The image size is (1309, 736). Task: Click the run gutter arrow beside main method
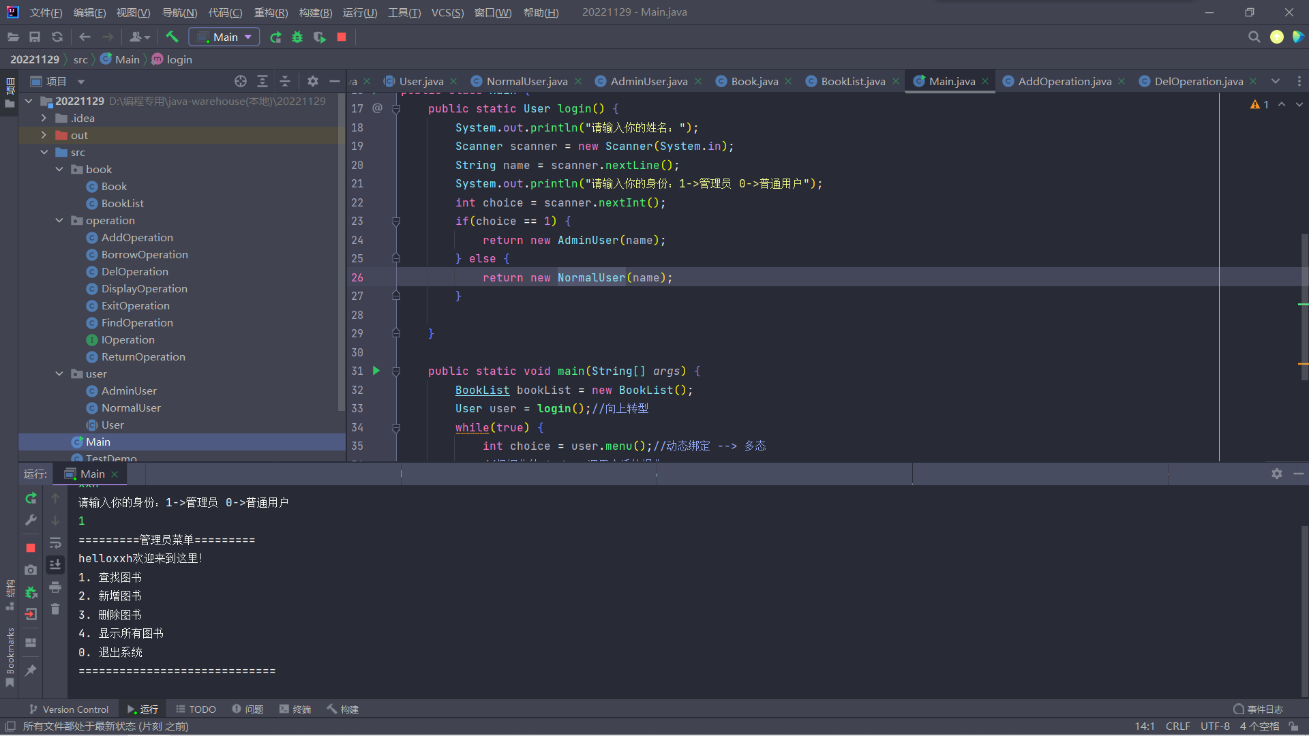[376, 371]
